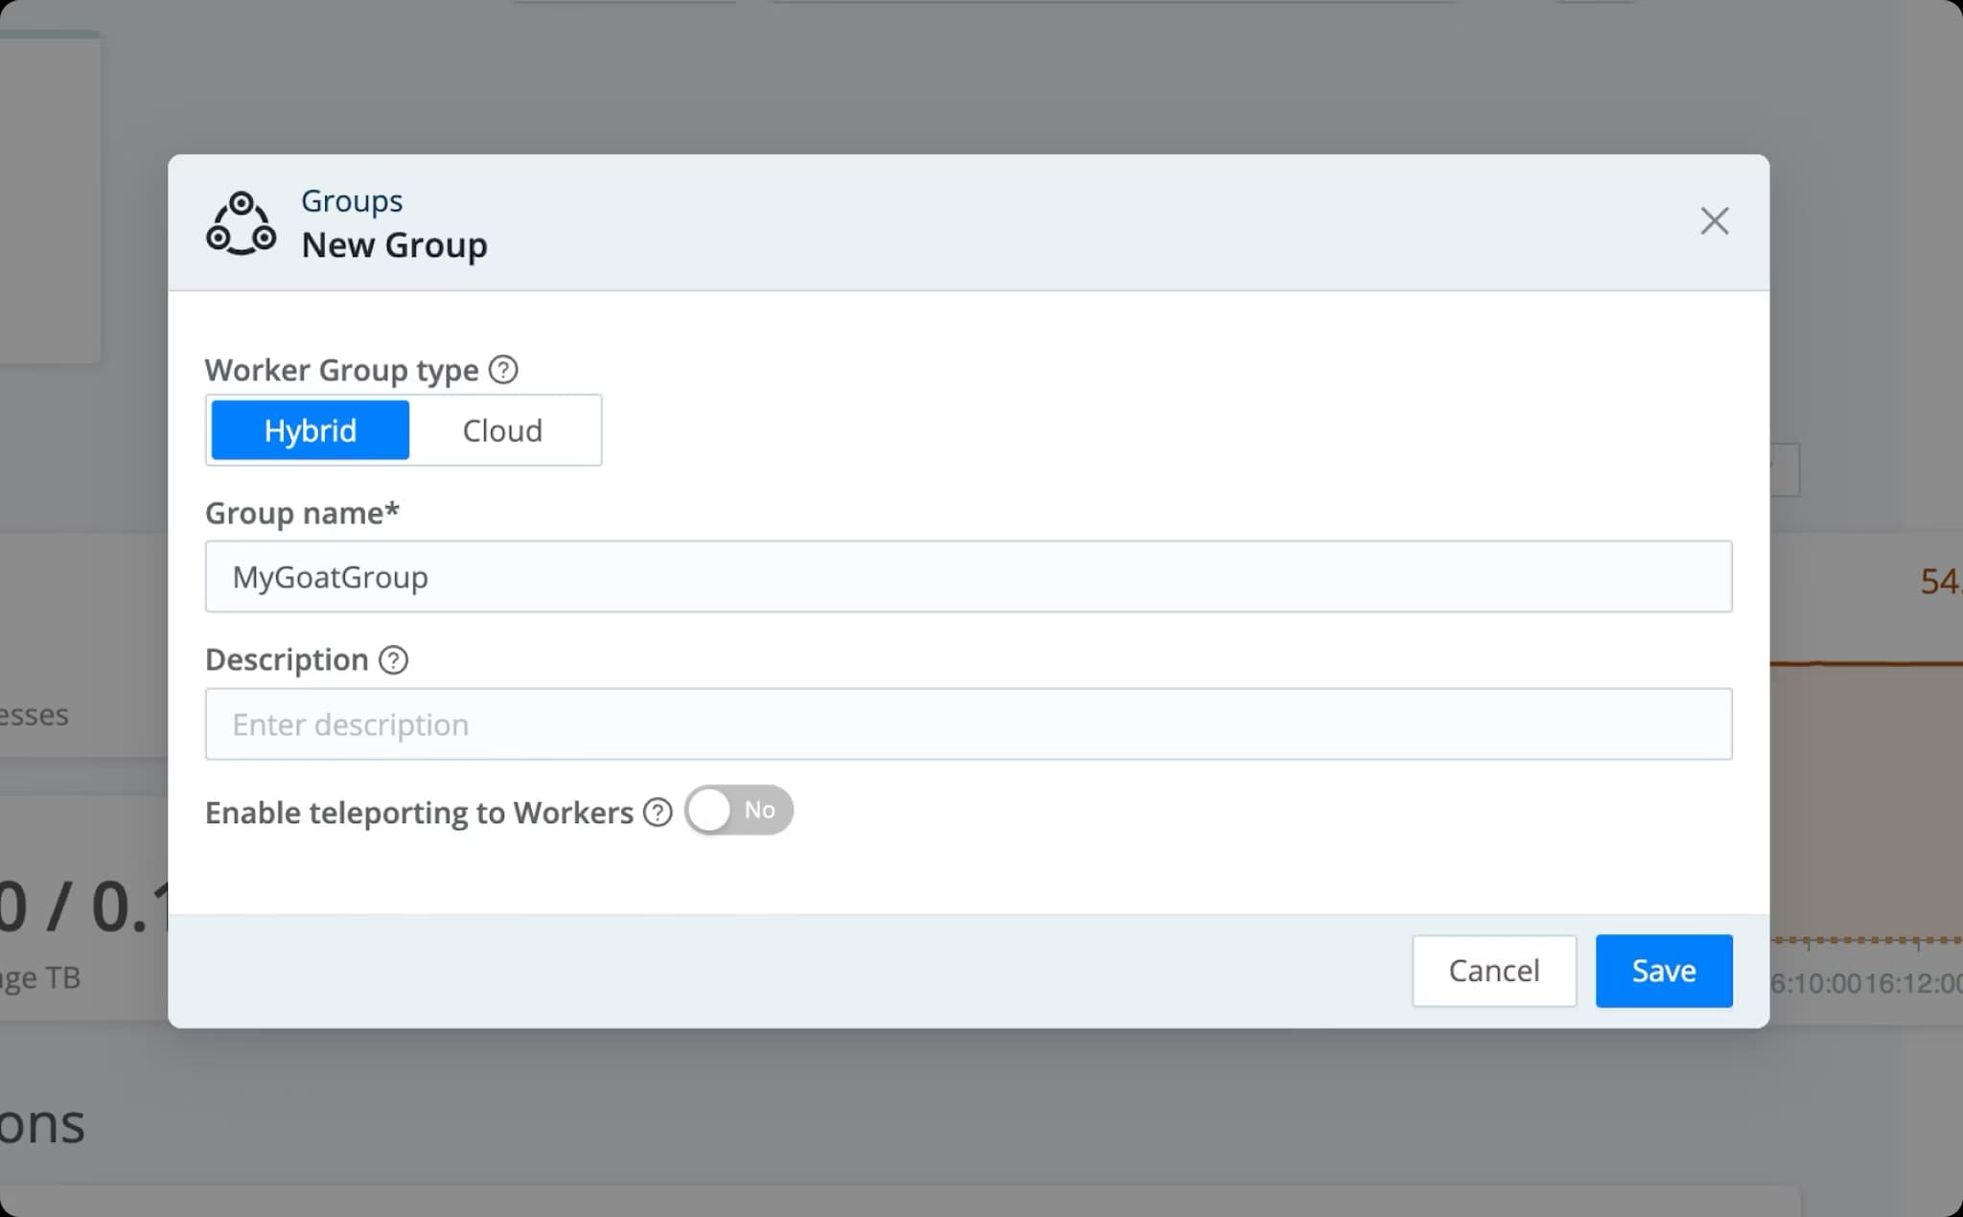Screen dimensions: 1963x1217
Task: Click the No label on the teleporting switch
Action: click(762, 810)
